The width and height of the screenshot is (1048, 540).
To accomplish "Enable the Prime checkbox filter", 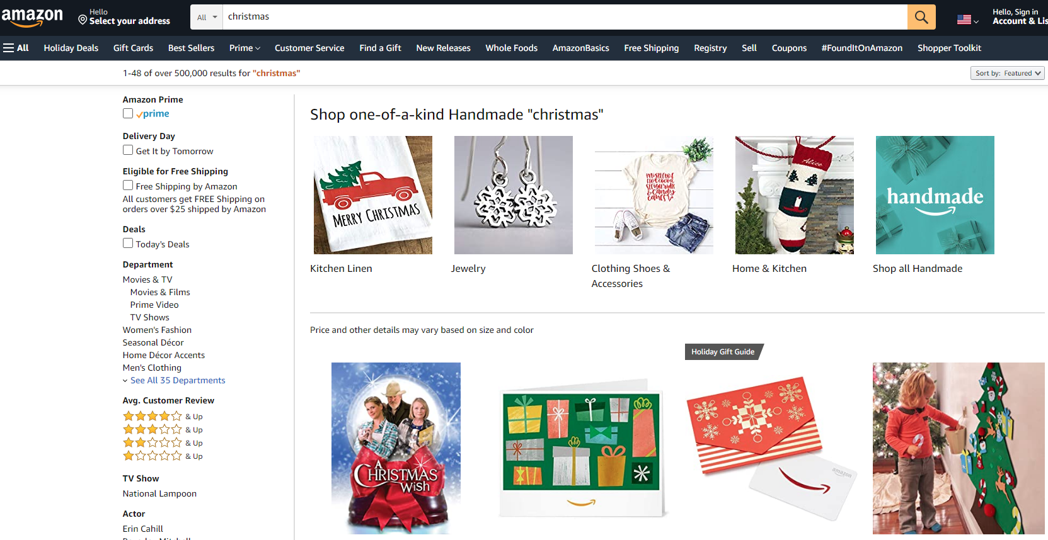I will pos(128,113).
